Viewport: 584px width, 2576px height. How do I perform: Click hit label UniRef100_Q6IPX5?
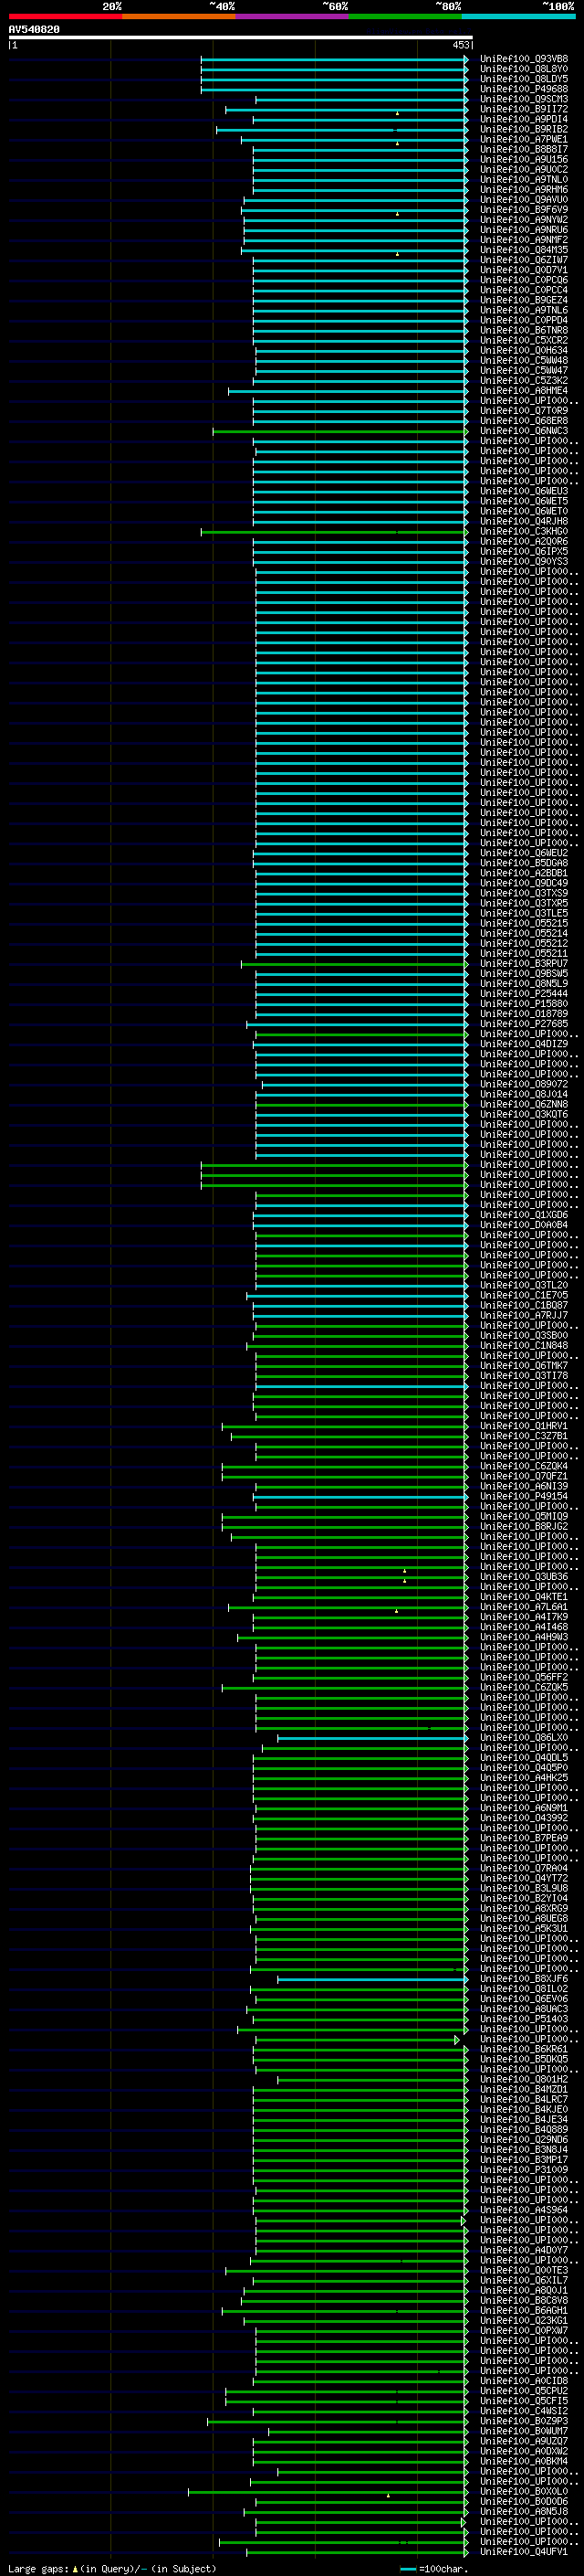coord(524,551)
